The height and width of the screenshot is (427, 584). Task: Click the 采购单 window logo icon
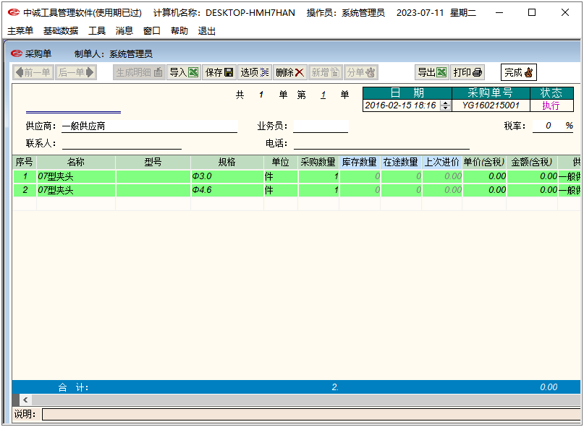(x=17, y=54)
